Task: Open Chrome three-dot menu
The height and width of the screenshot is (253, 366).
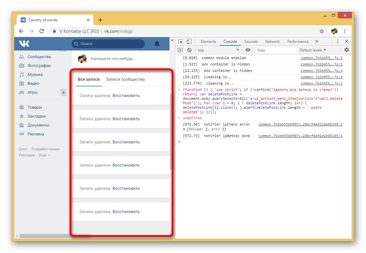Action: (x=345, y=31)
